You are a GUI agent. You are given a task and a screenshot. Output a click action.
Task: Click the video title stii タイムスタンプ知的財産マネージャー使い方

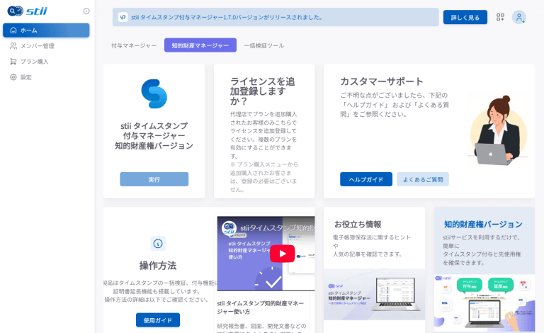(260, 307)
